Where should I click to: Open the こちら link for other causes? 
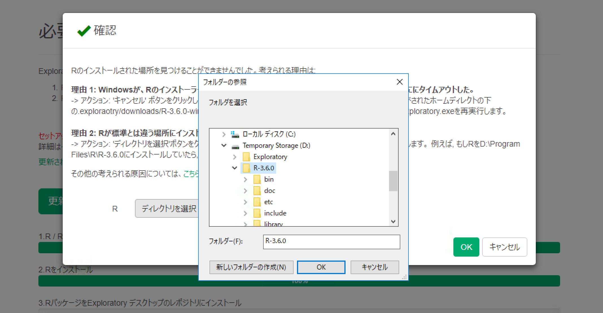pos(191,173)
